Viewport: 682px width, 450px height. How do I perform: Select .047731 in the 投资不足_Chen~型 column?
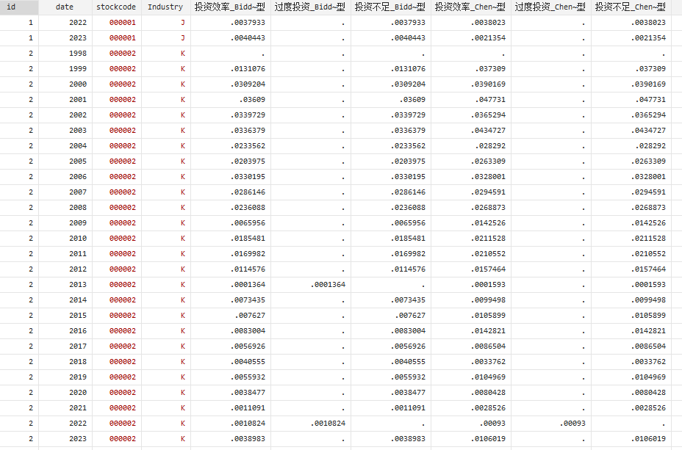[x=650, y=100]
